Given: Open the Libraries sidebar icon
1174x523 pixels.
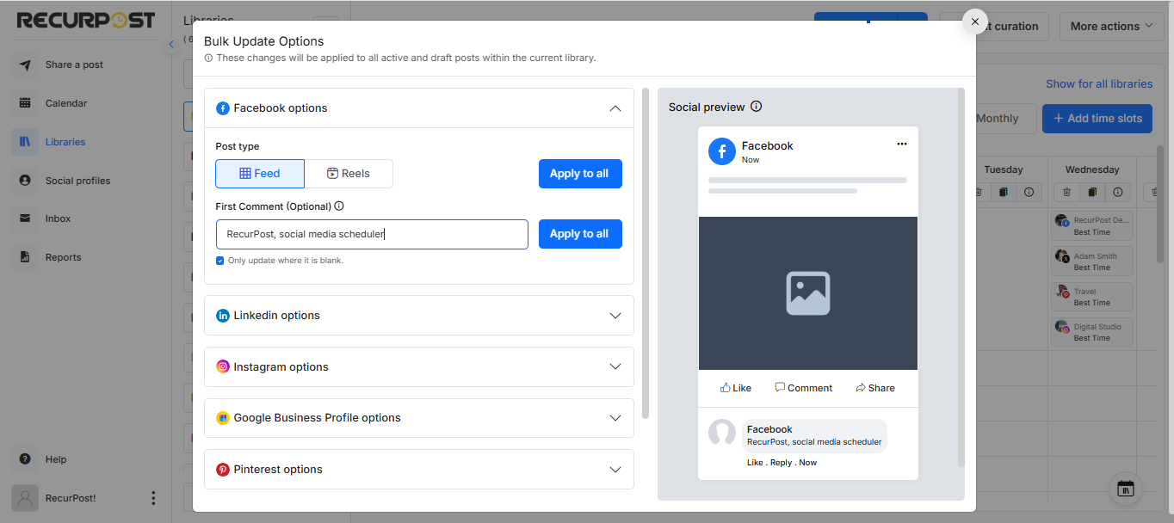Looking at the screenshot, I should [25, 142].
